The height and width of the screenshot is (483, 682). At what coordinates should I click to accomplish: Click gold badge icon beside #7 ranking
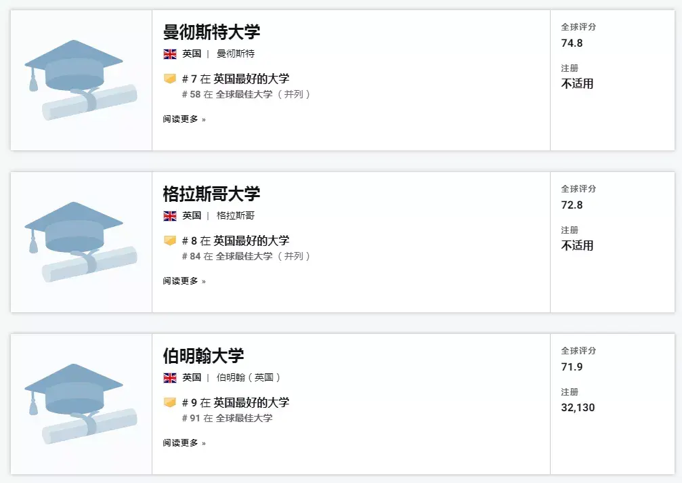pos(169,79)
